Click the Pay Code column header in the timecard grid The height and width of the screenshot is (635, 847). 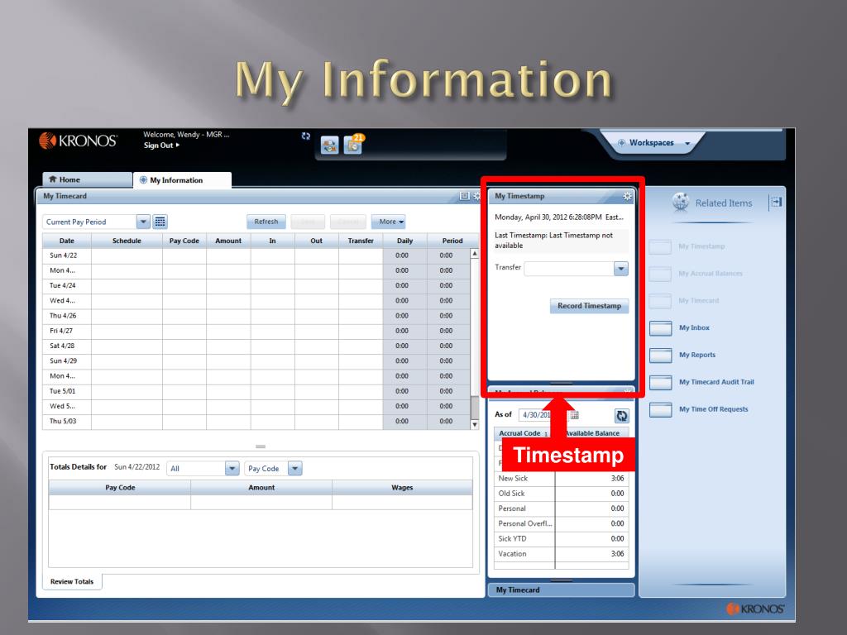pos(184,241)
